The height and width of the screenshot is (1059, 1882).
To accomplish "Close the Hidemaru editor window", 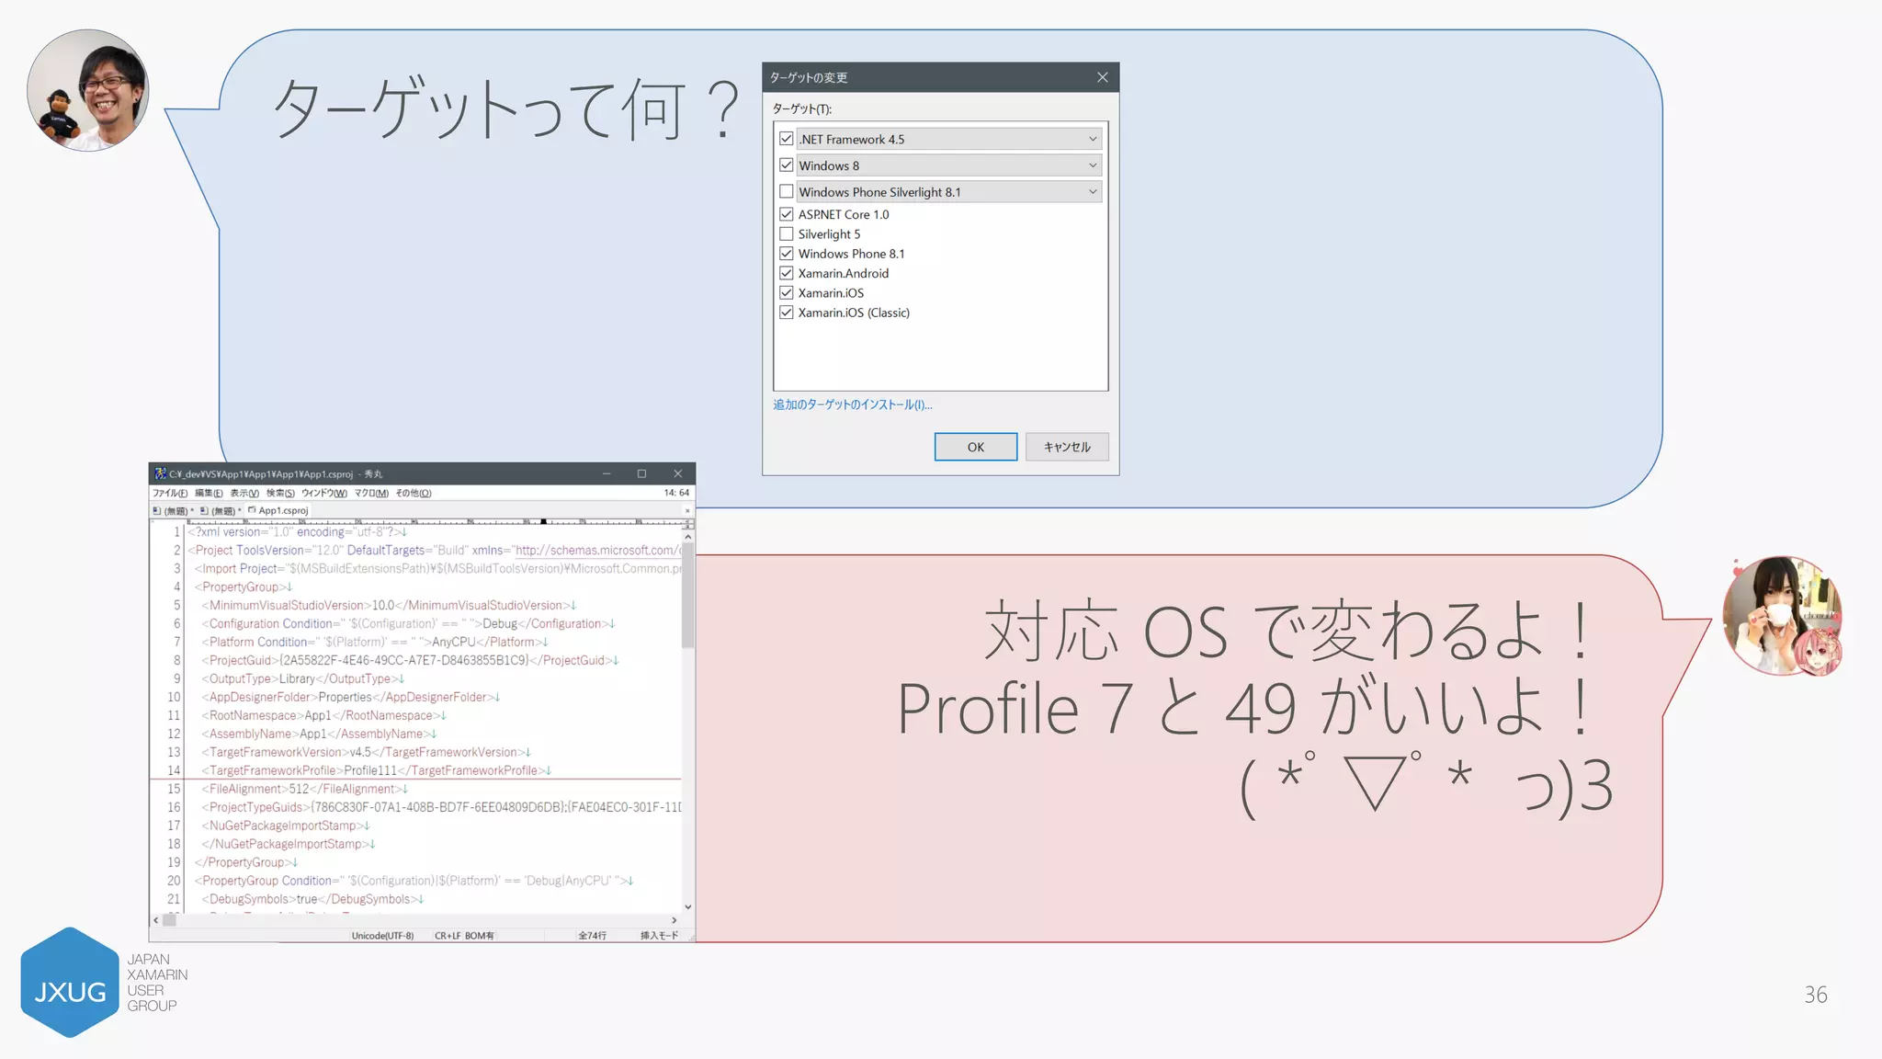I will click(x=678, y=474).
